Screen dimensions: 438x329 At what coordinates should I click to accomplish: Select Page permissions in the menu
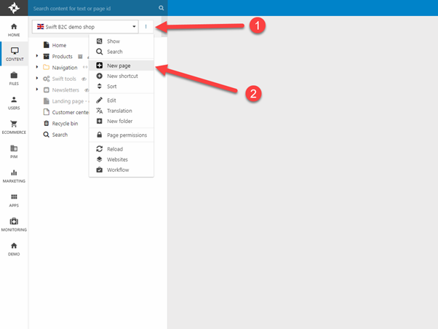pyautogui.click(x=126, y=135)
